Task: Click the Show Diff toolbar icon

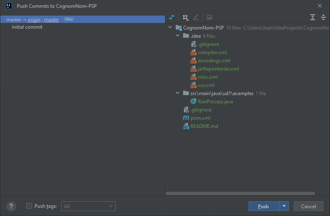Action: pyautogui.click(x=172, y=17)
